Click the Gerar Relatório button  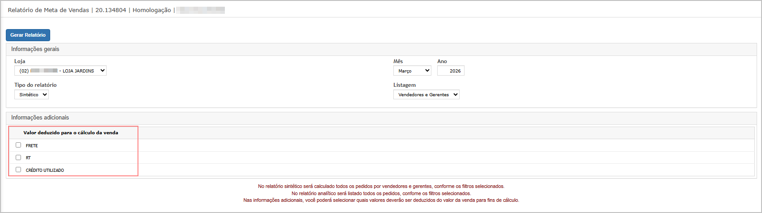click(28, 35)
